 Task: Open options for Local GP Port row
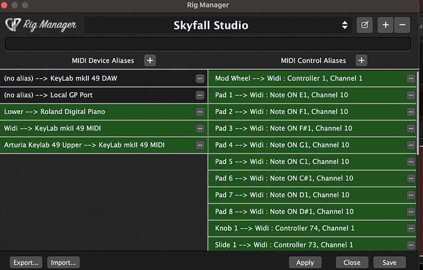[x=200, y=96]
